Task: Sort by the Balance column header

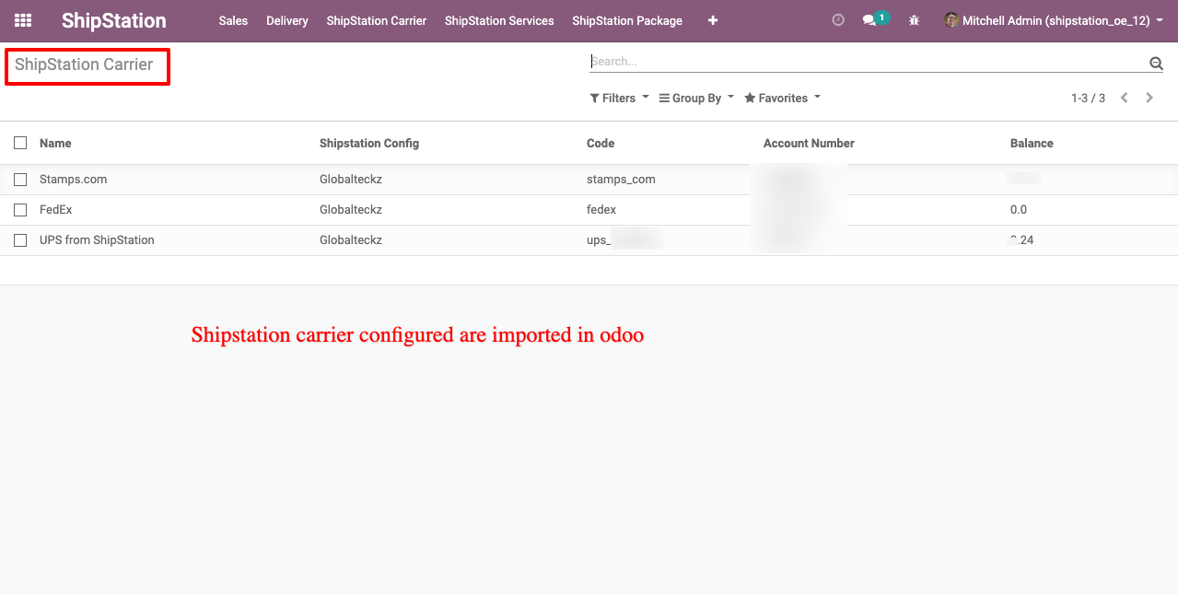Action: tap(1032, 143)
